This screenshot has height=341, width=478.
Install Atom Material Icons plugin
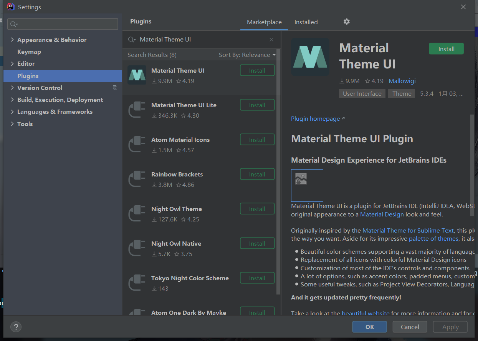pyautogui.click(x=257, y=140)
